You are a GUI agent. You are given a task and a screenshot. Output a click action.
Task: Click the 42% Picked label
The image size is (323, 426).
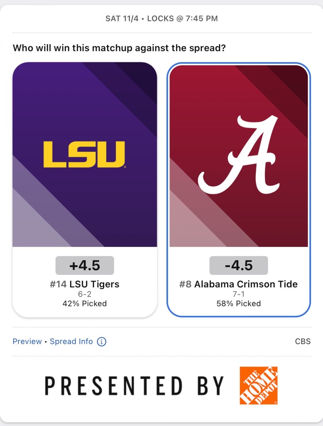click(x=85, y=304)
